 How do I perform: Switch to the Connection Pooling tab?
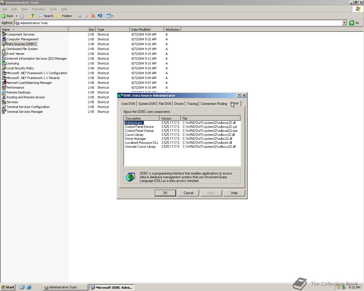[x=214, y=104]
